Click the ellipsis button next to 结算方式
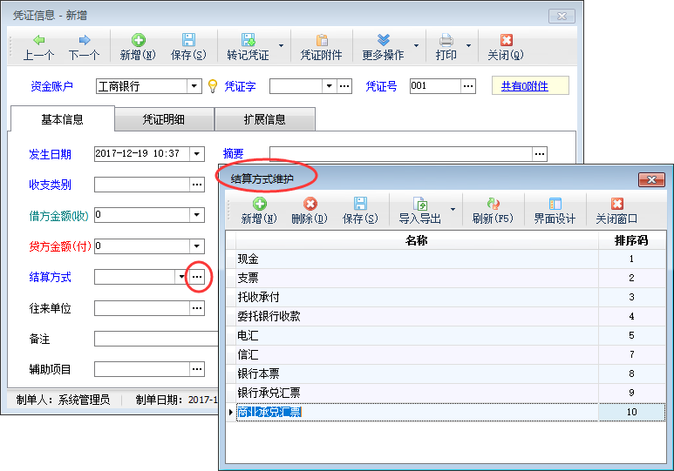 (199, 277)
